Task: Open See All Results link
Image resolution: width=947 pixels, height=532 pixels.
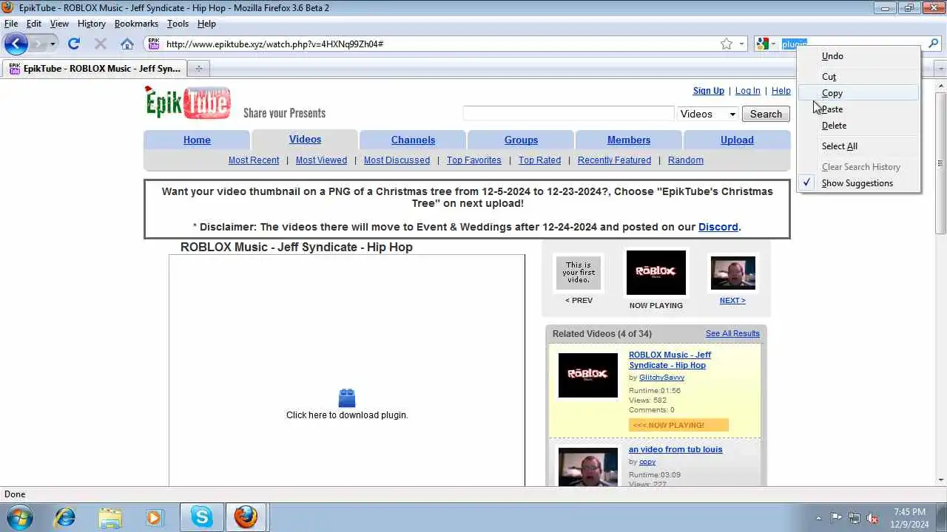Action: 732,334
